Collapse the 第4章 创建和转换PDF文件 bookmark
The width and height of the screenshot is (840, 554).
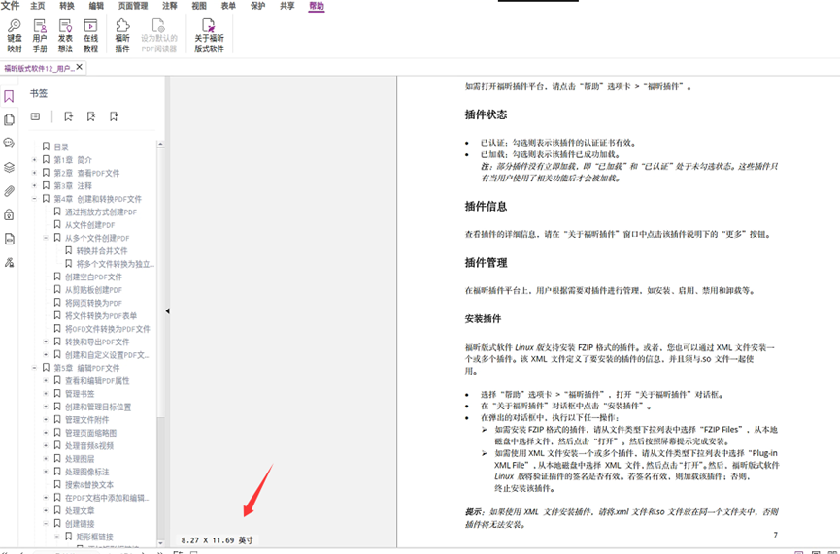34,199
